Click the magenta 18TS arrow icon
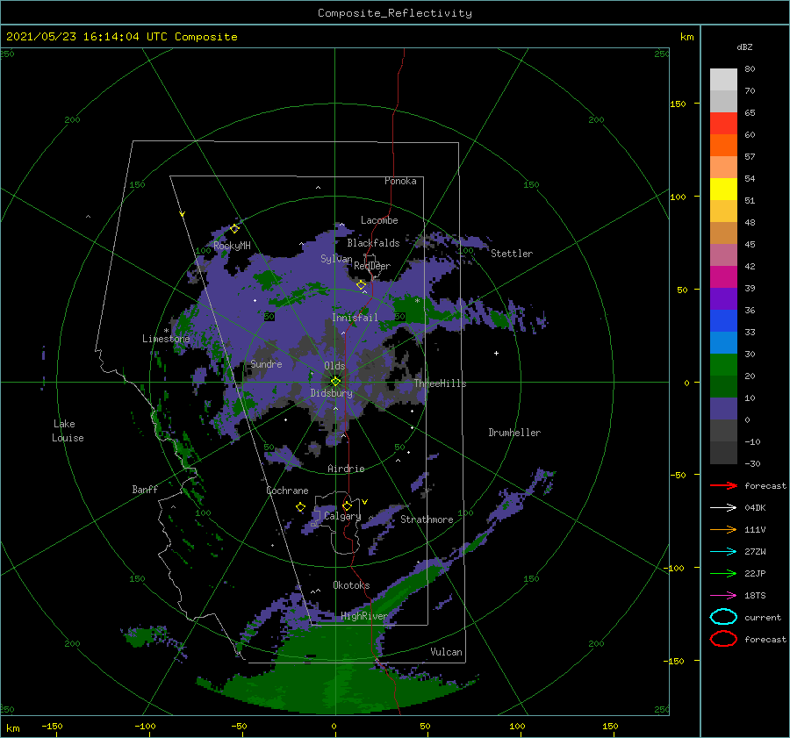This screenshot has width=790, height=738. [723, 595]
